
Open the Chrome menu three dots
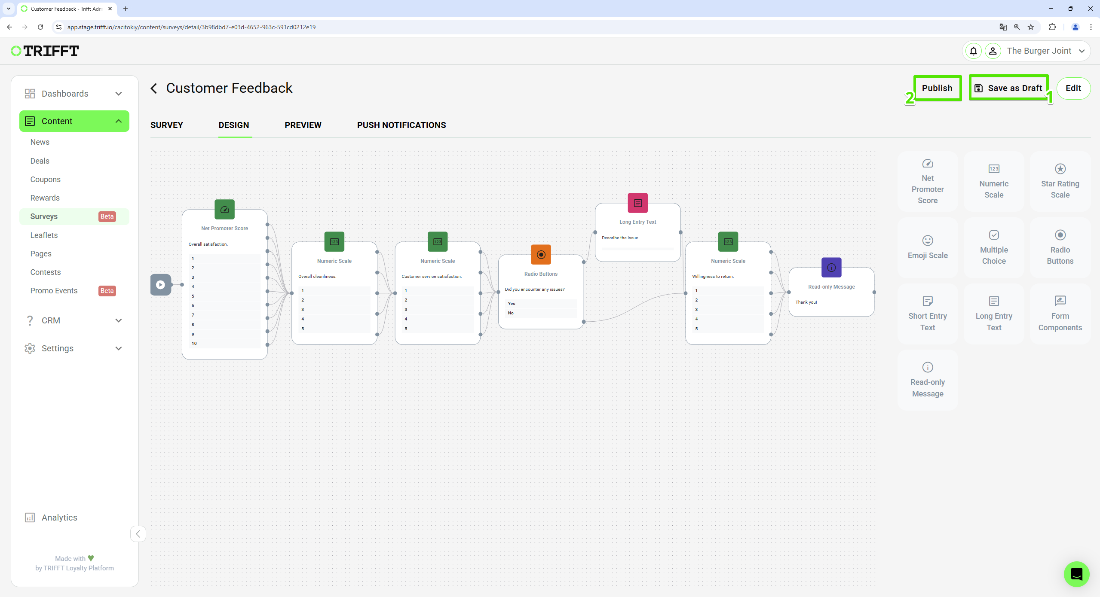coord(1091,27)
